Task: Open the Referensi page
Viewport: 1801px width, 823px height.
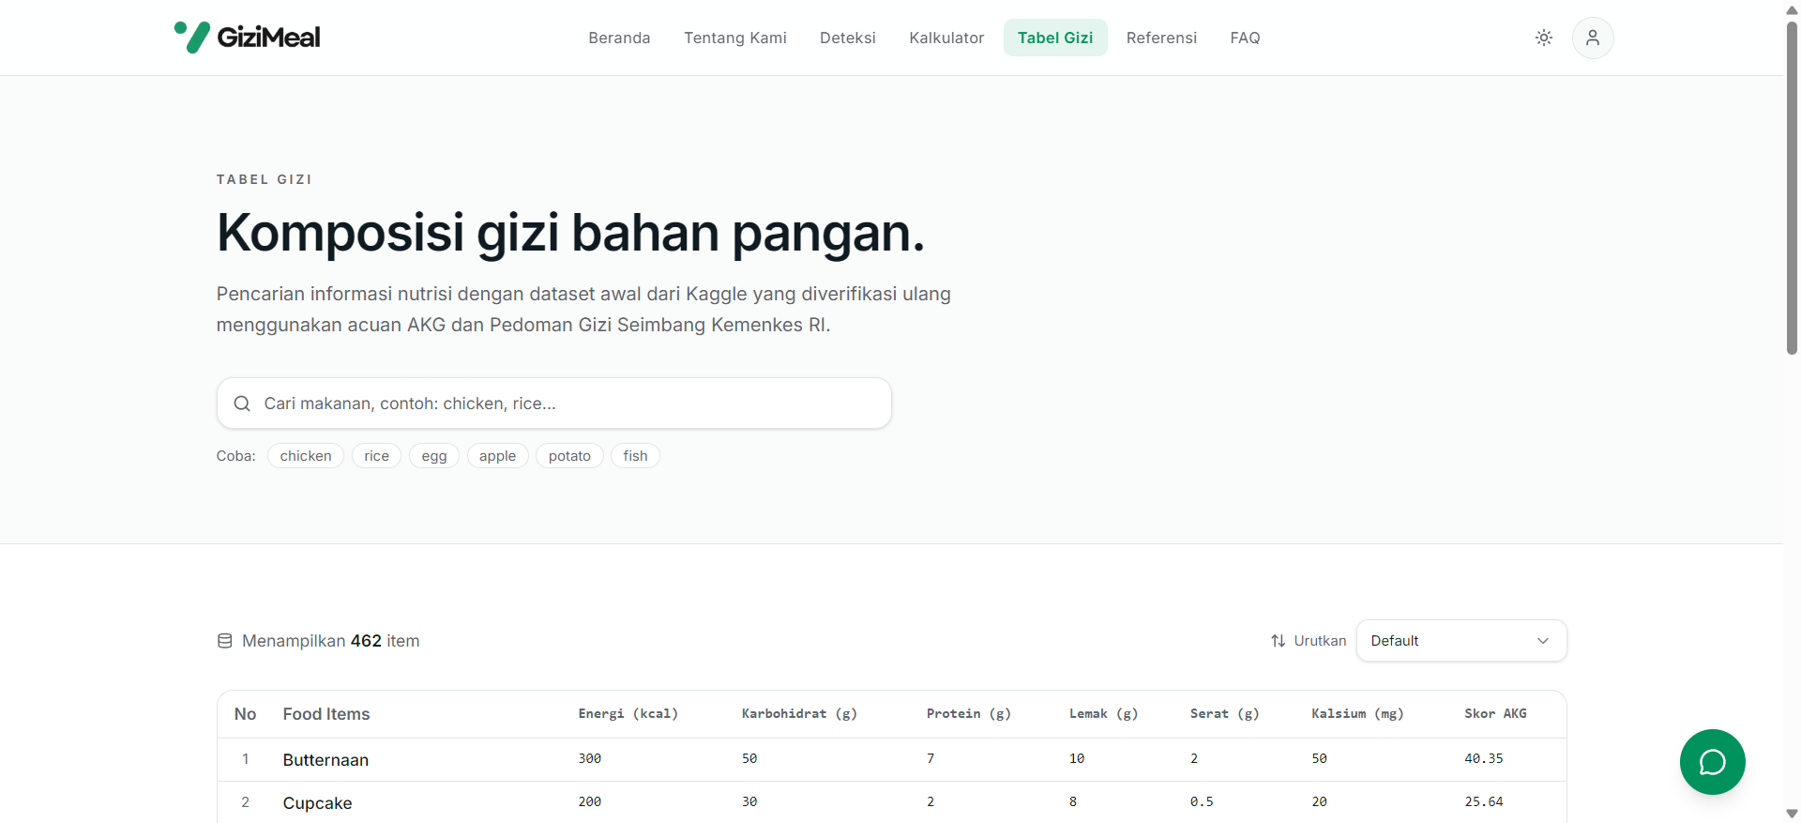Action: (1161, 38)
